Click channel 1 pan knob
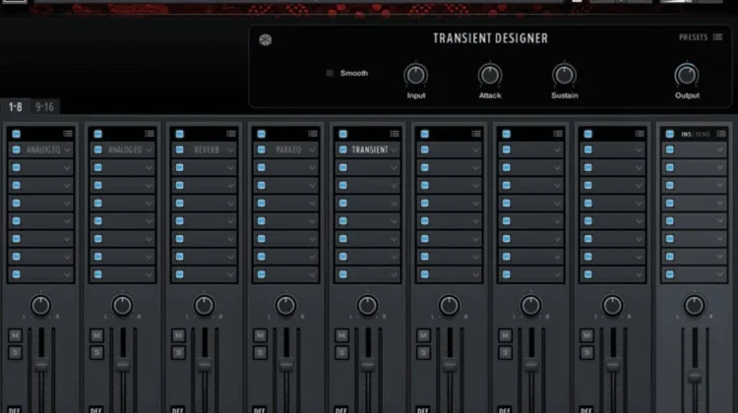The image size is (738, 413). click(x=40, y=305)
